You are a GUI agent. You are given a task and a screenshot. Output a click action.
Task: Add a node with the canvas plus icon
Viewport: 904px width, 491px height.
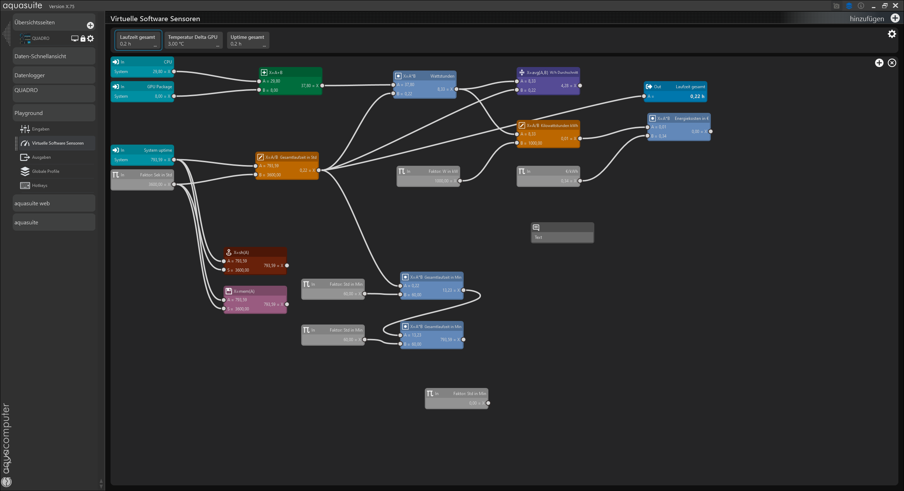click(879, 63)
